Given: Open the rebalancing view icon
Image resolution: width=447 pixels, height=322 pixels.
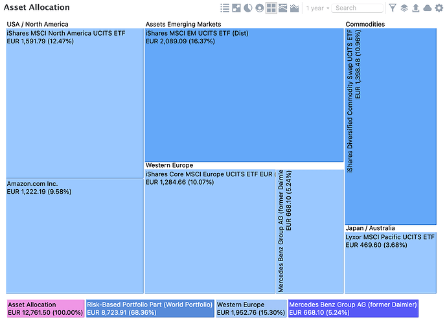Looking at the screenshot, I should 236,8.
